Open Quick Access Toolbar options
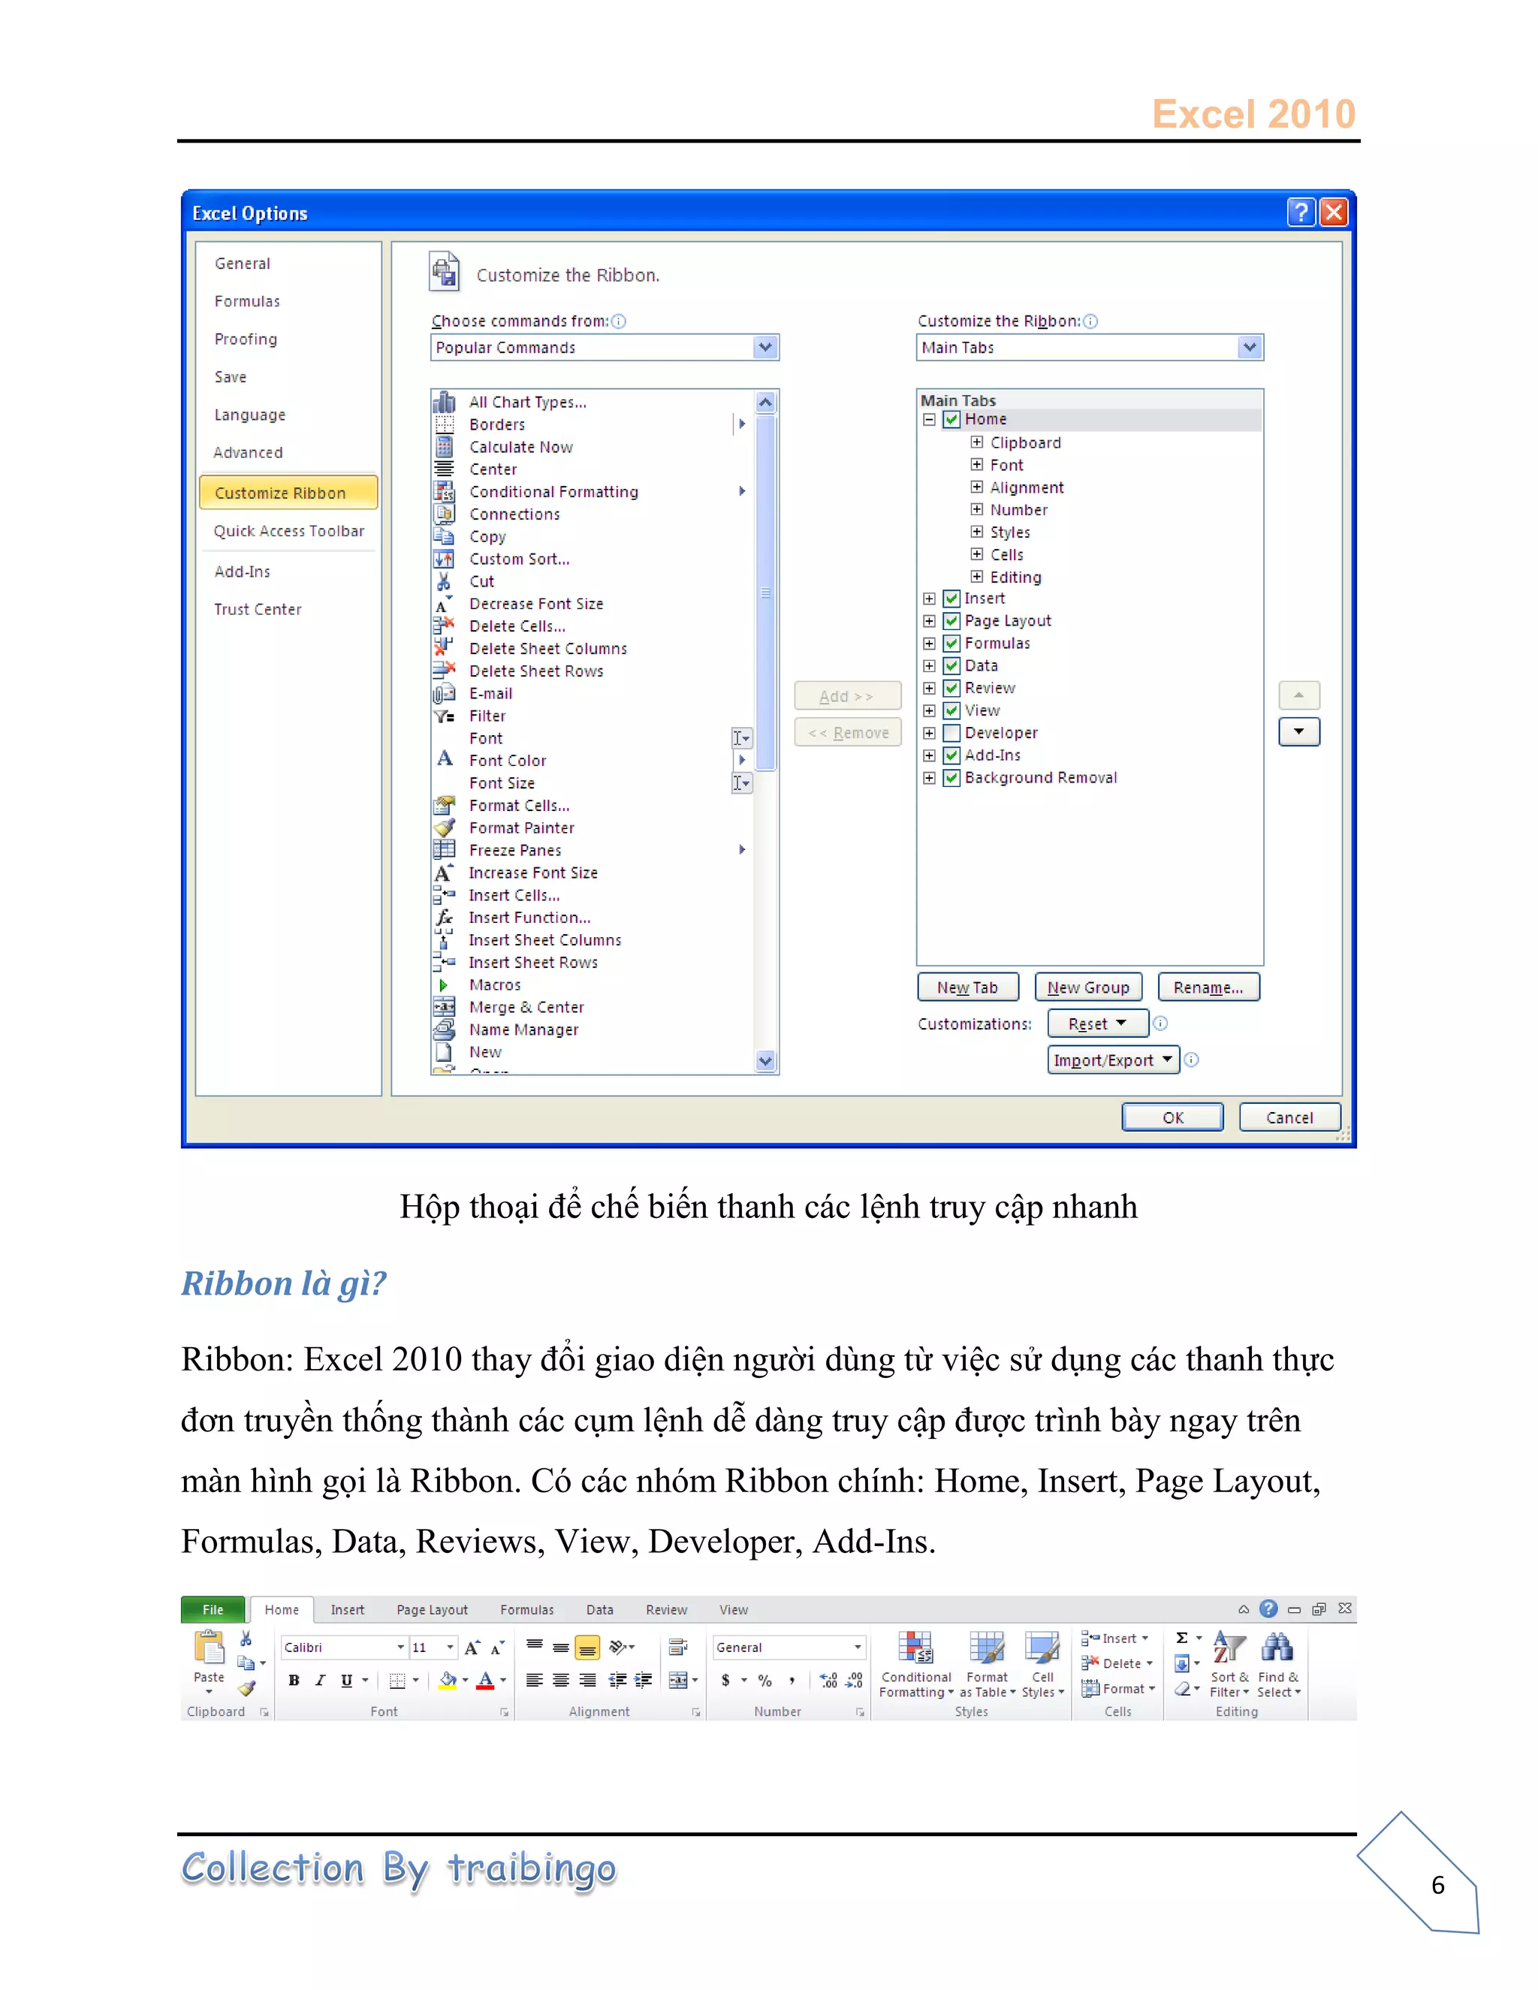Image resolution: width=1538 pixels, height=1990 pixels. point(289,531)
